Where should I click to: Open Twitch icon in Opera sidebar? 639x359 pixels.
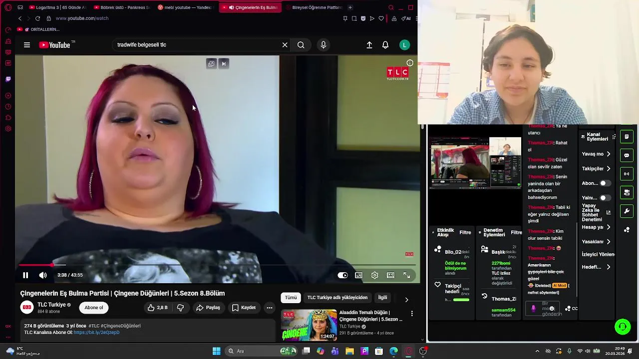(8, 79)
